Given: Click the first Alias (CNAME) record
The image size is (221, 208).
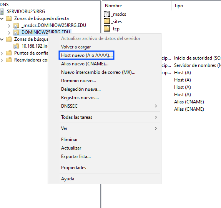Looking at the screenshot, I should click(189, 102).
